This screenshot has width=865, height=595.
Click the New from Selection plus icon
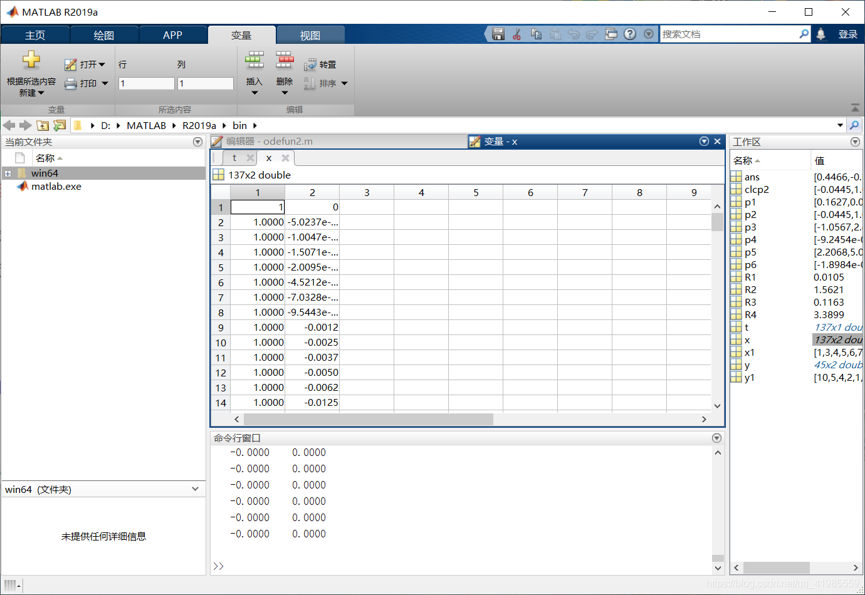click(x=31, y=60)
